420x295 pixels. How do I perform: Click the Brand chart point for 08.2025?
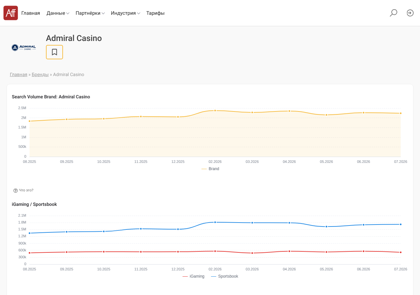point(30,121)
